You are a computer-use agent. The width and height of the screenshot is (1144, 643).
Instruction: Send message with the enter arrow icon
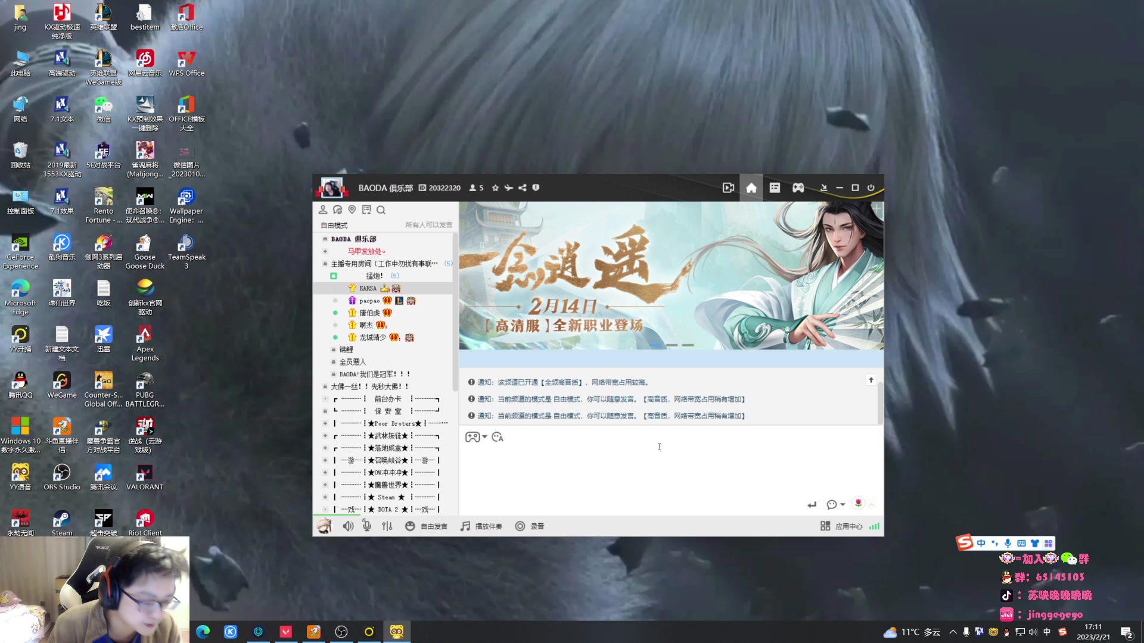812,505
